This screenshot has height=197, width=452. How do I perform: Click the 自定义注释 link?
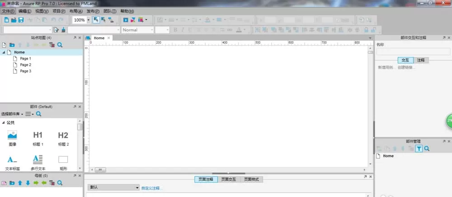click(151, 188)
